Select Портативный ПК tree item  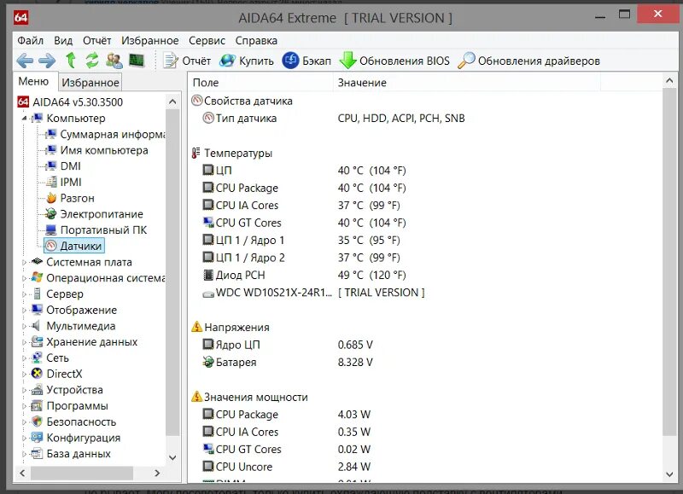(96, 230)
